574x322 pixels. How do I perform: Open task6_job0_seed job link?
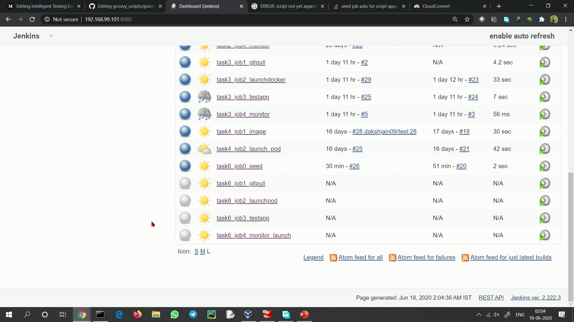click(239, 166)
